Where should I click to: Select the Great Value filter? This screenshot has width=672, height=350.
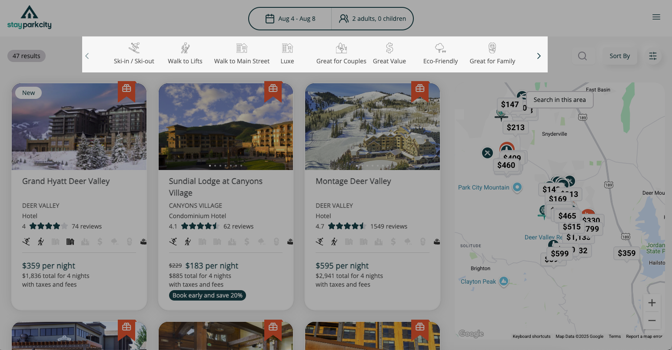pyautogui.click(x=389, y=54)
